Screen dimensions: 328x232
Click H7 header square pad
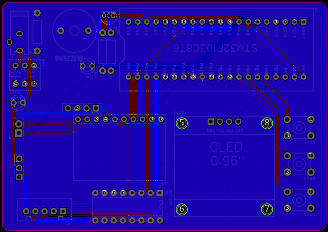click(x=19, y=178)
